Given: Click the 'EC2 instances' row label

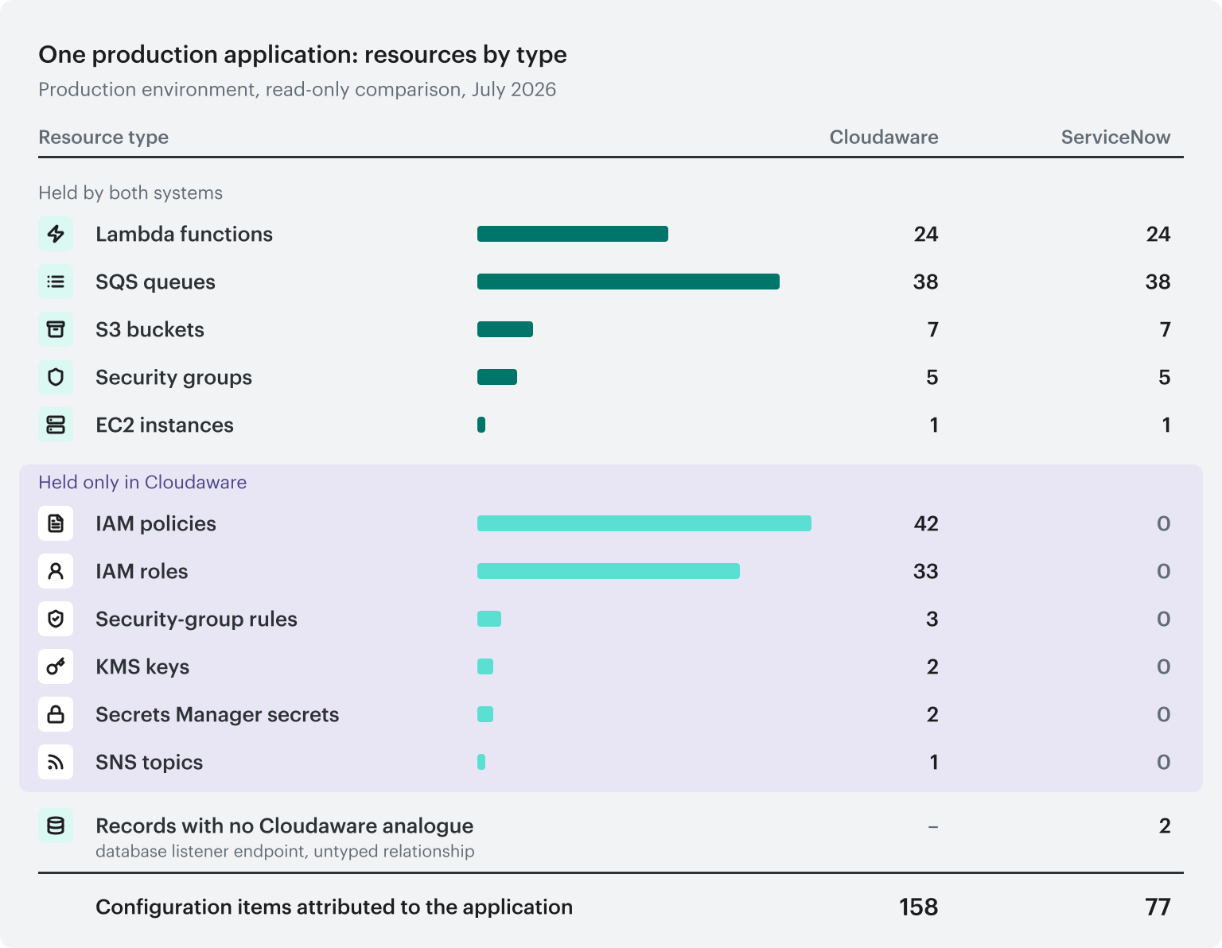Looking at the screenshot, I should tap(165, 425).
